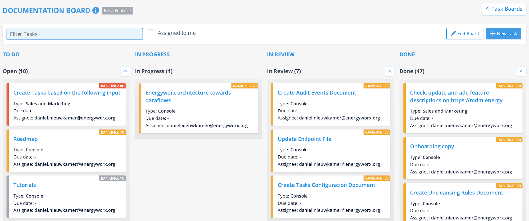Screen dimensions: 529x221
Task: Open the Create Tasks based on following input task
Action: tap(67, 93)
